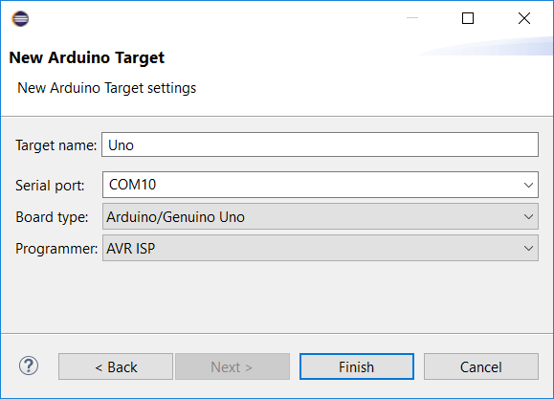Confirm the target with Finish
This screenshot has height=399, width=554.
(x=357, y=366)
